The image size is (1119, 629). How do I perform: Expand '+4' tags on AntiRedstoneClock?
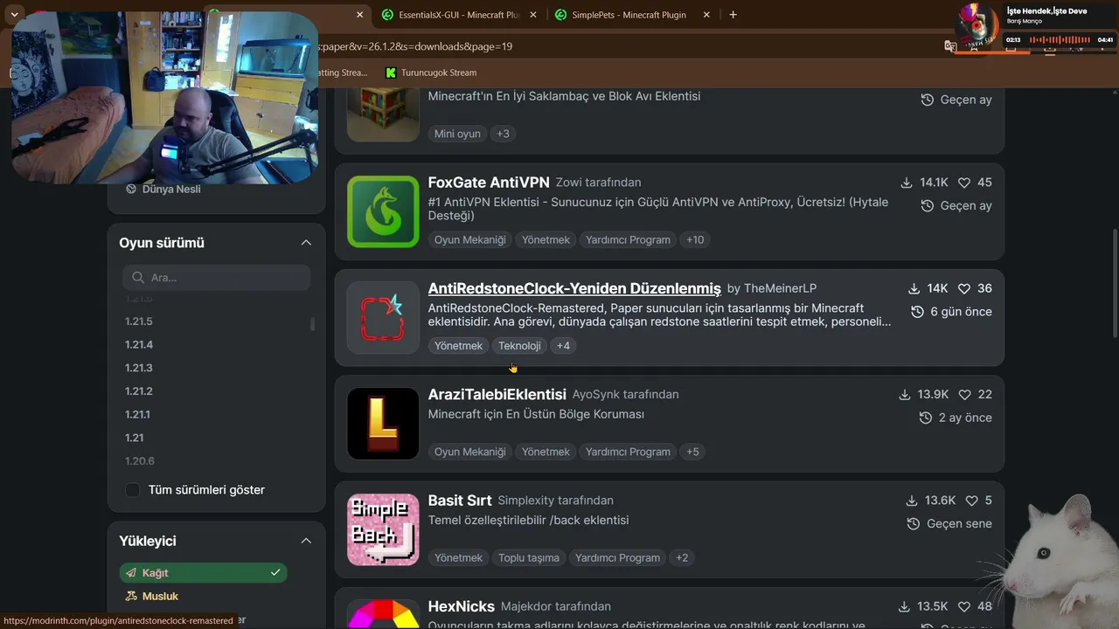(563, 346)
